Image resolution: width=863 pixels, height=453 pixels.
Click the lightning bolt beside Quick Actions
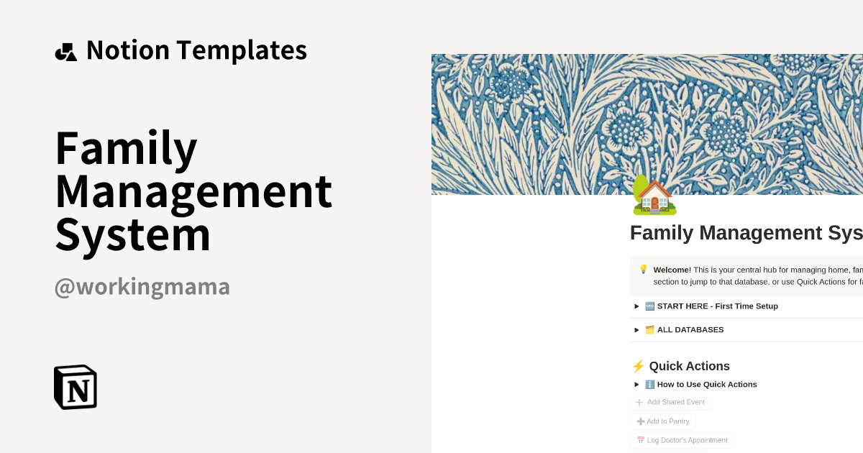coord(637,366)
